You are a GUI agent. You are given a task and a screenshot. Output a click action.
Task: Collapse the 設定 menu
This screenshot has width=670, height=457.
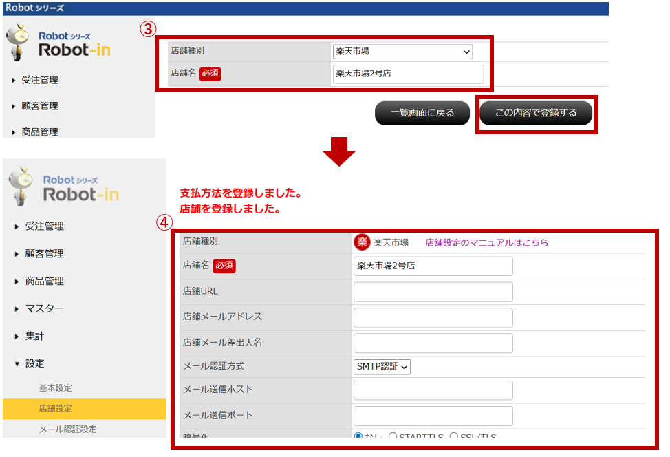[34, 364]
